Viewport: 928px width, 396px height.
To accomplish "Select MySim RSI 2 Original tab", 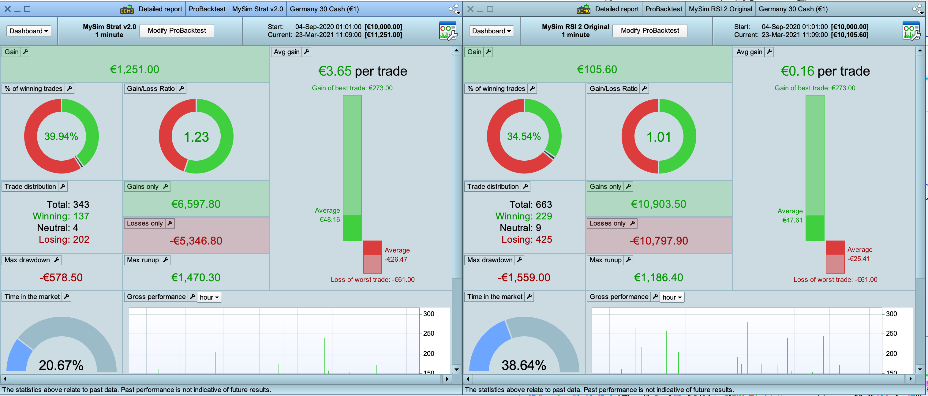I will [720, 9].
